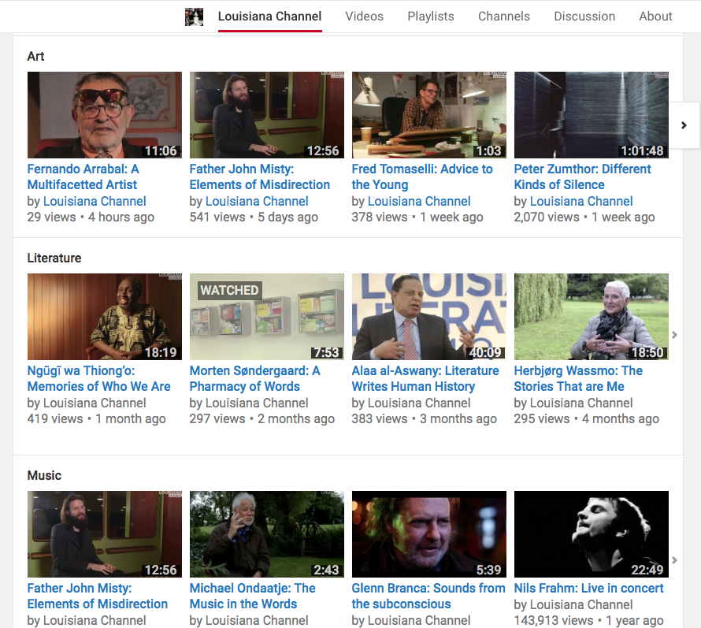Viewport: 701px width, 628px height.
Task: Open title 'Ngũgĩ wa Thiong'o: Memories of Who We Are'
Action: tap(98, 378)
